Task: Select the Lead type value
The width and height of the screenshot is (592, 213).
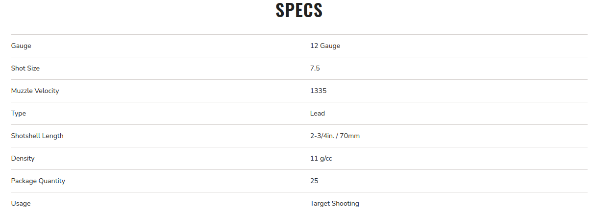Action: point(318,113)
